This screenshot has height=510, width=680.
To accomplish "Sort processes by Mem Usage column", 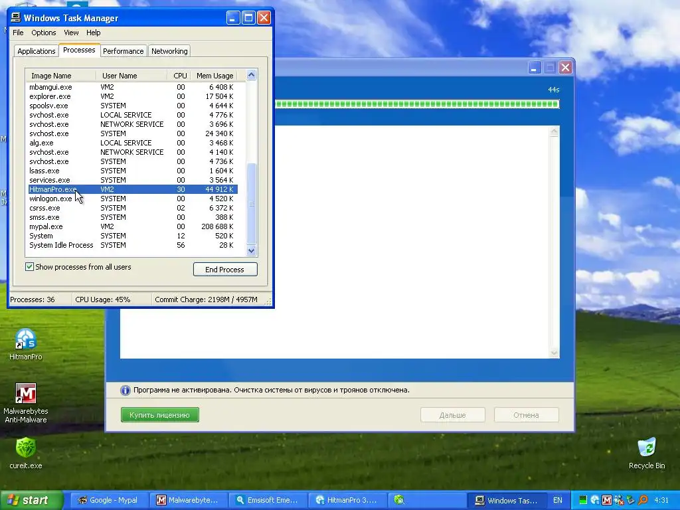I will [x=214, y=76].
